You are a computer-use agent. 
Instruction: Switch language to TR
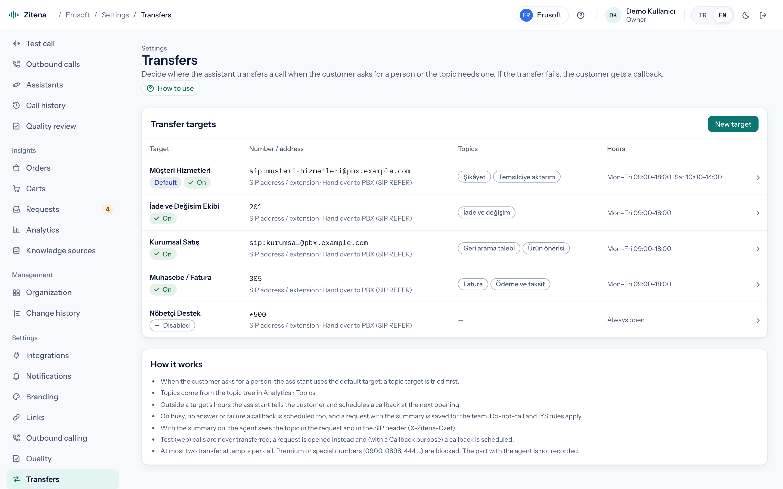tap(703, 15)
